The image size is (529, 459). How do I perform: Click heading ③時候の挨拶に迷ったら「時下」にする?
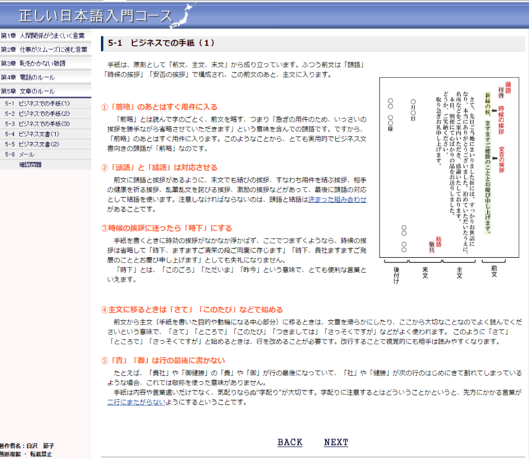167,228
